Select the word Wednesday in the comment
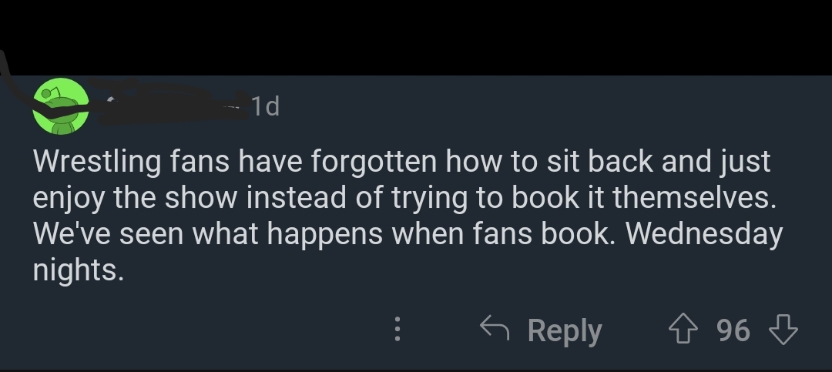This screenshot has height=372, width=832. [x=704, y=235]
